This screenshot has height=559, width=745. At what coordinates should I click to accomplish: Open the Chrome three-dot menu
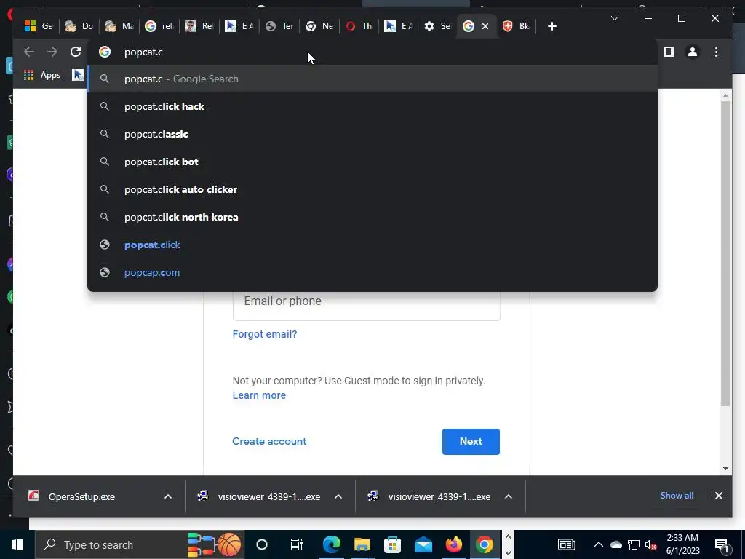(716, 52)
